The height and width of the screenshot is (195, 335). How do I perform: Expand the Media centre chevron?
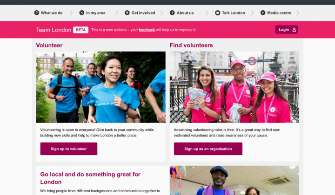(x=298, y=13)
